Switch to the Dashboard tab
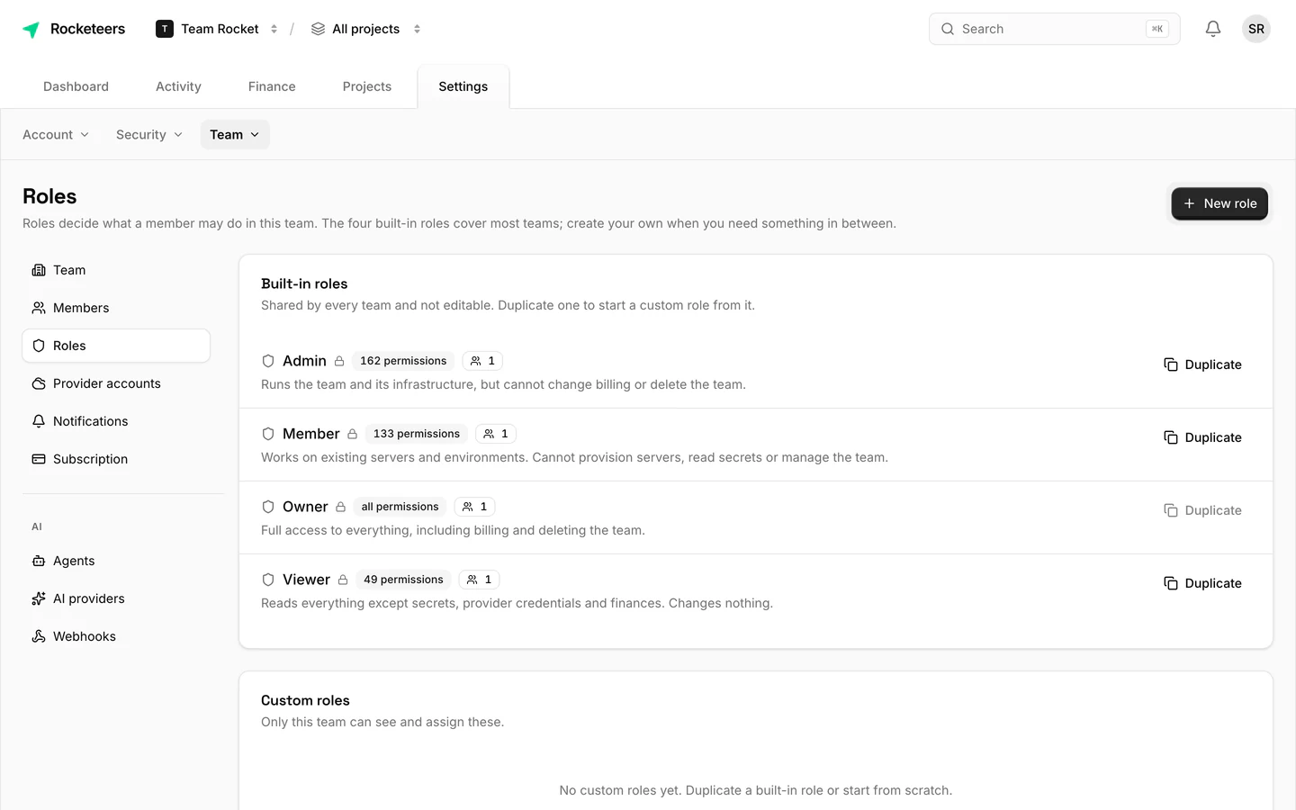The height and width of the screenshot is (810, 1296). click(76, 86)
